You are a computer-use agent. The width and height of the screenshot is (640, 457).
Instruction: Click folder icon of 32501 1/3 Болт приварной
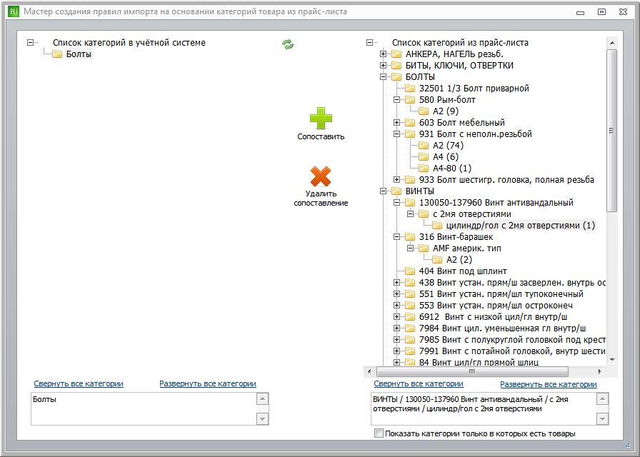410,88
